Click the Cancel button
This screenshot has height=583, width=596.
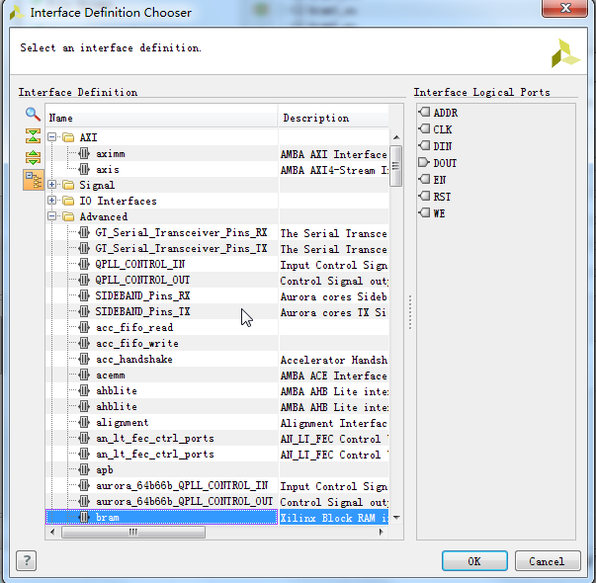point(548,561)
